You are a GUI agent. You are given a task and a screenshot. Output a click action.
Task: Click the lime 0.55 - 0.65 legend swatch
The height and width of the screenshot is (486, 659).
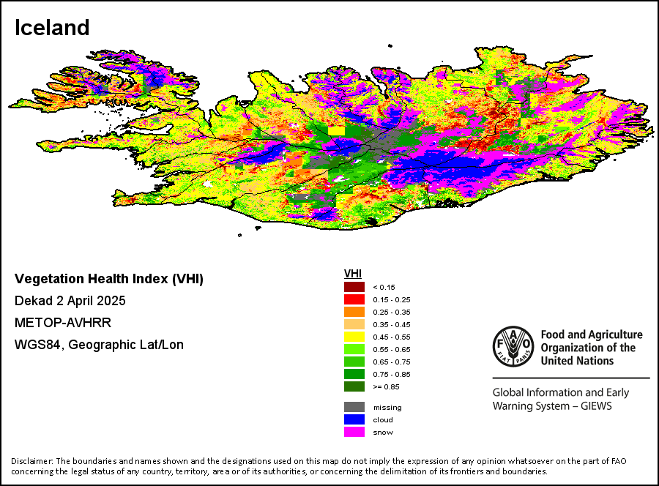tap(354, 349)
